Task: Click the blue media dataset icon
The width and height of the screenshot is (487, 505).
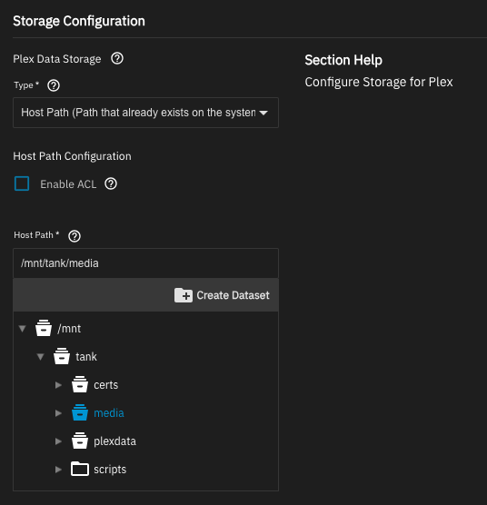Action: tap(80, 412)
